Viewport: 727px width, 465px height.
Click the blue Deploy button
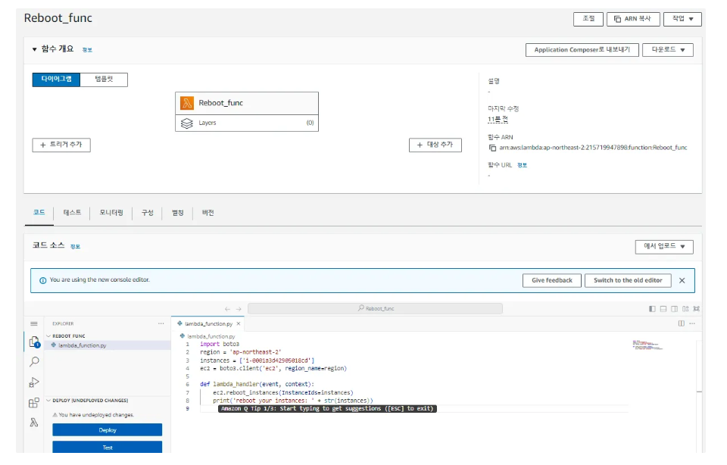(x=107, y=429)
